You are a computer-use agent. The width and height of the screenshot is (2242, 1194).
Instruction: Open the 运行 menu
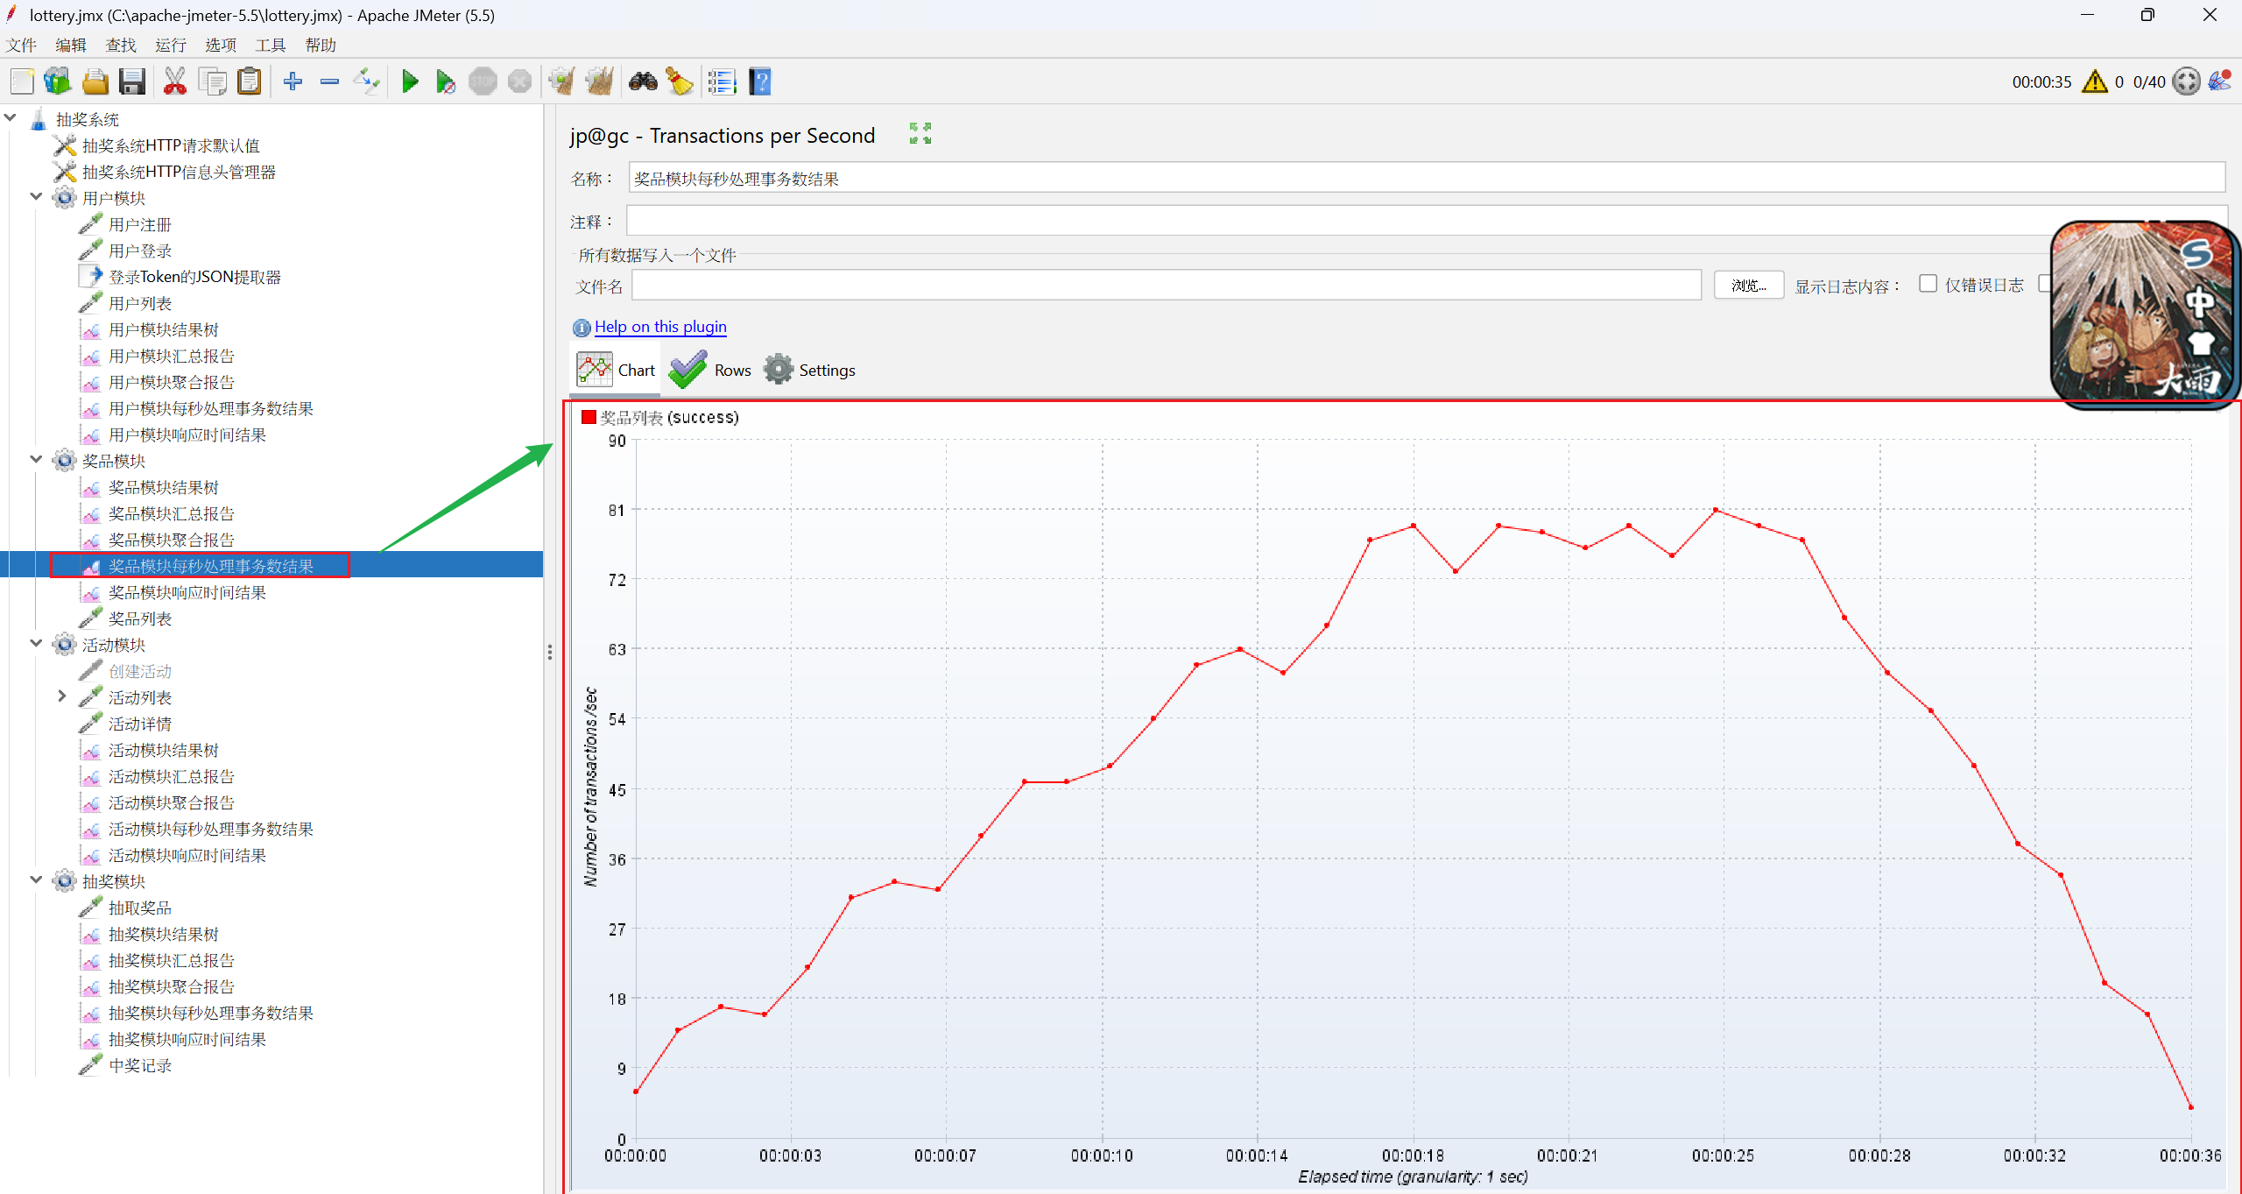[x=170, y=45]
